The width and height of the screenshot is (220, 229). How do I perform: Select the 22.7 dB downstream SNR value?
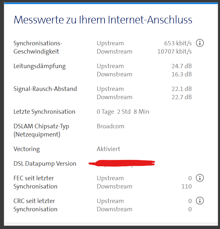click(182, 97)
